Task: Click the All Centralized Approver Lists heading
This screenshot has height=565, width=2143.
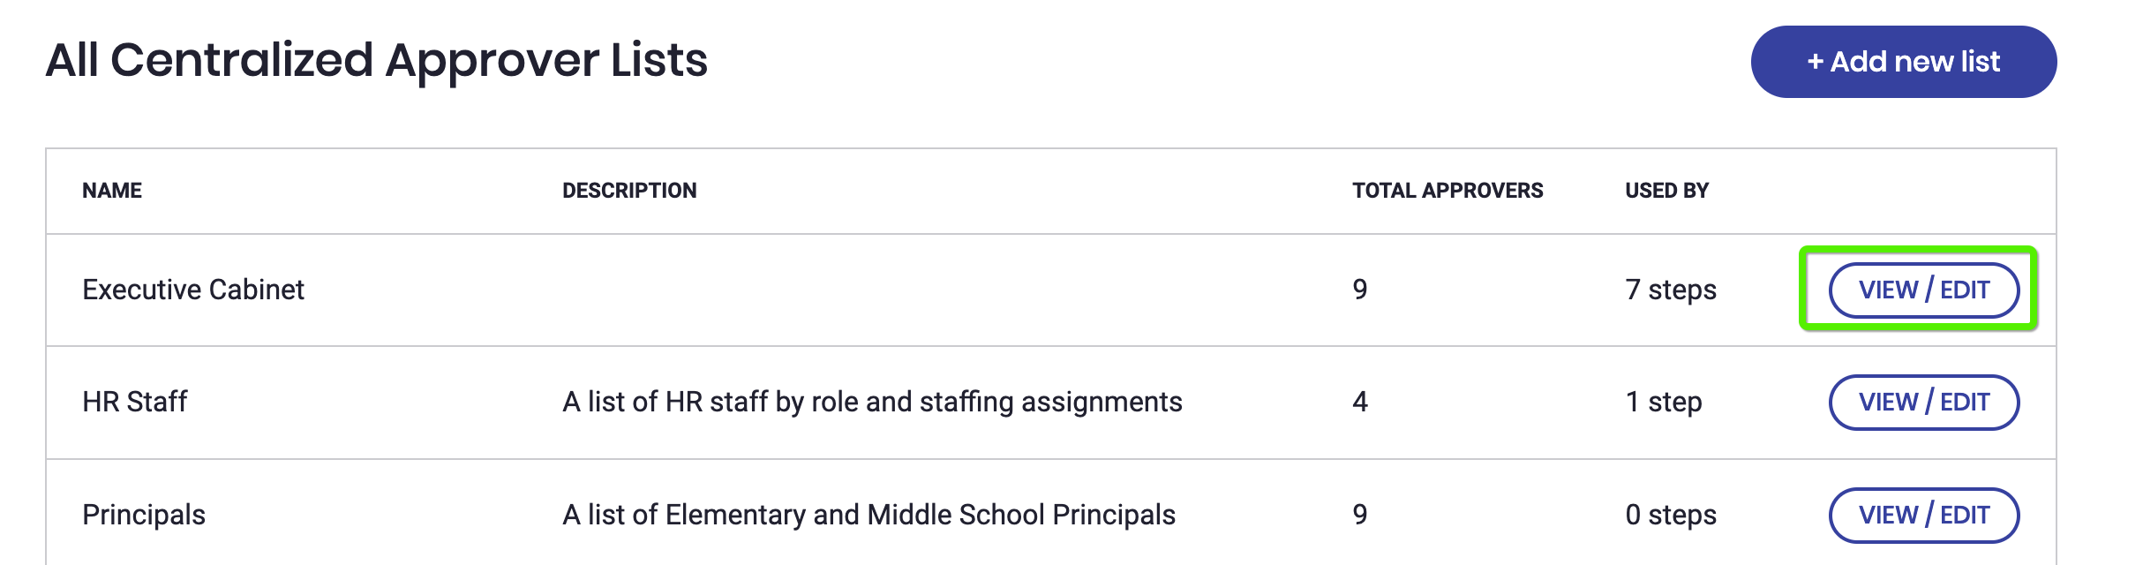Action: coord(377,60)
